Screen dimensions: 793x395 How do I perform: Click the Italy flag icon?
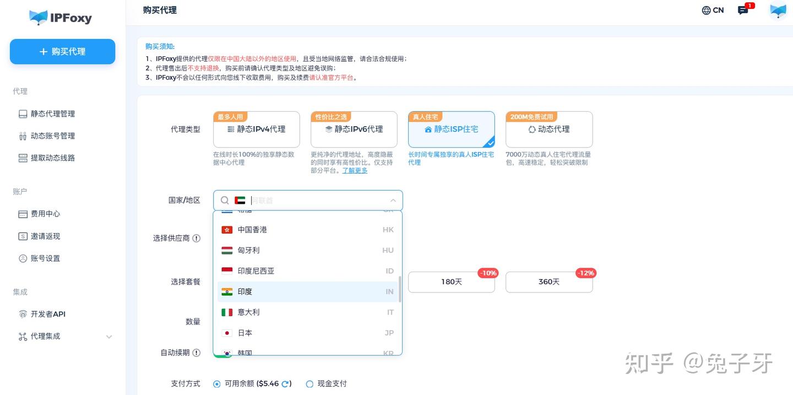[227, 312]
